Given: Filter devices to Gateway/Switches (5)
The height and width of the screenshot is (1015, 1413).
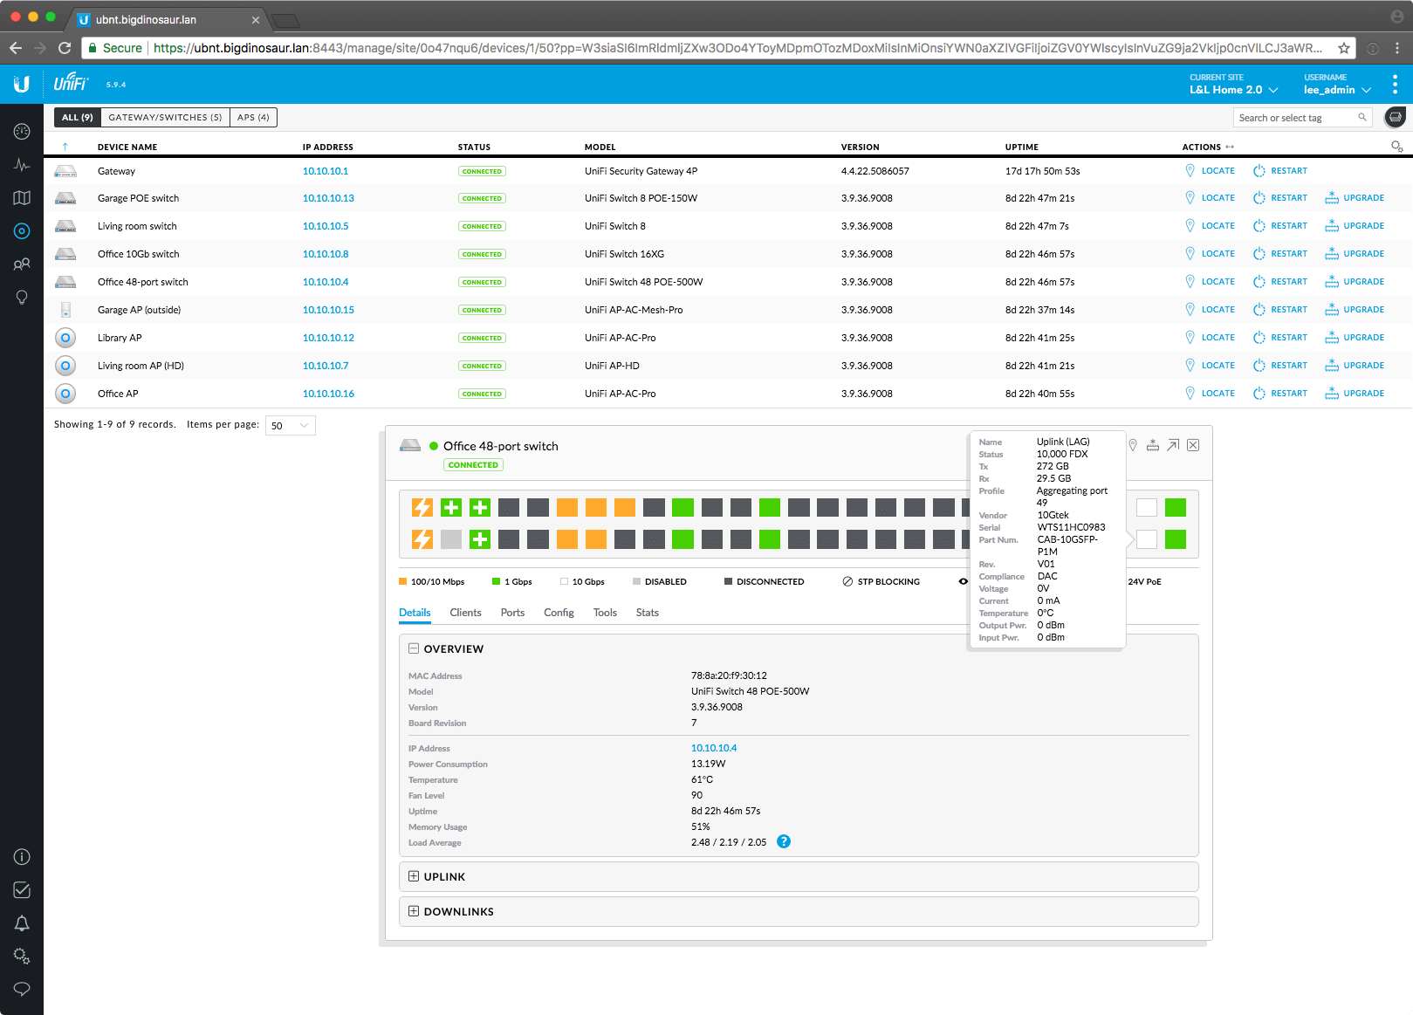Looking at the screenshot, I should (x=165, y=118).
